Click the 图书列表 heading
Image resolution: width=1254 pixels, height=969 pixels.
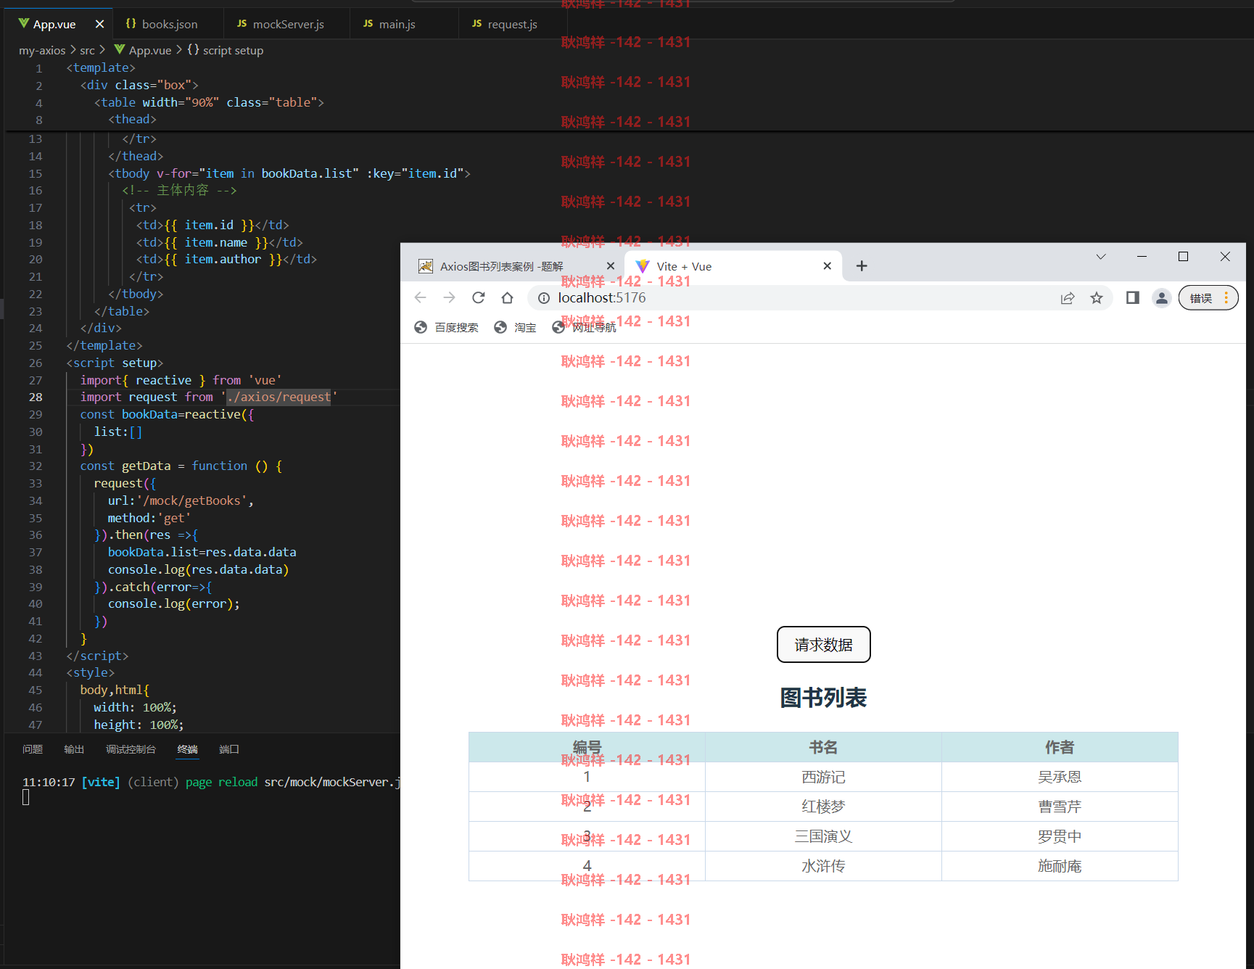pyautogui.click(x=823, y=698)
